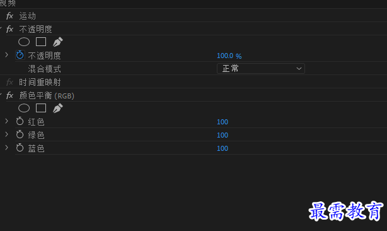The image size is (387, 231).
Task: Click the 绿色 value 100
Action: pos(222,135)
